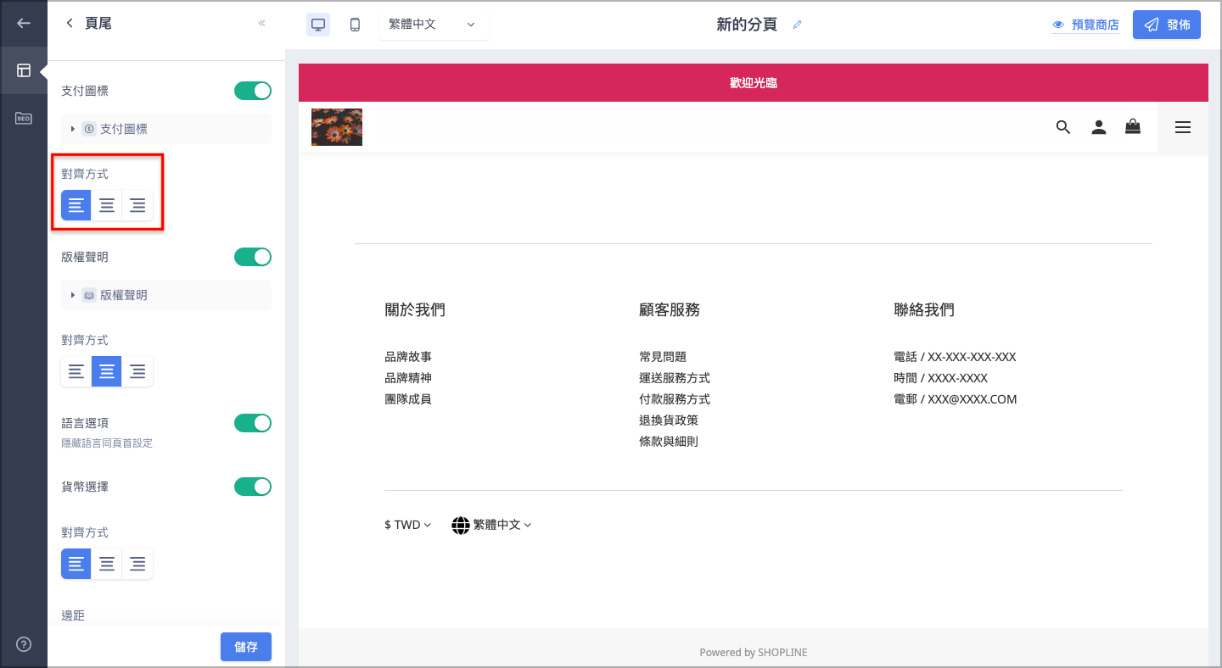Click the 品牌故事 footer link
The image size is (1222, 668).
coord(408,357)
